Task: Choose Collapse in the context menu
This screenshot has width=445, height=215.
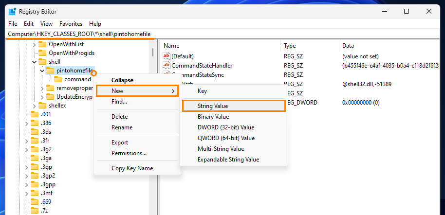Action: tap(138, 80)
